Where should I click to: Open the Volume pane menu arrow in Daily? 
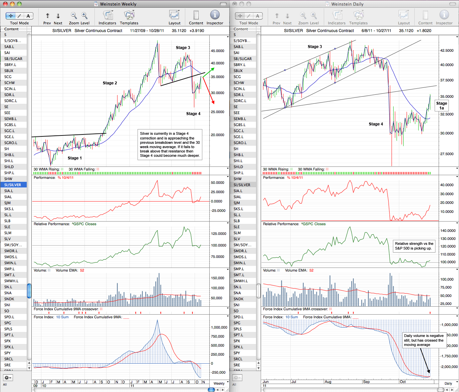pos(457,270)
